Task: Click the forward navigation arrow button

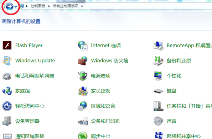Action: 10,6
